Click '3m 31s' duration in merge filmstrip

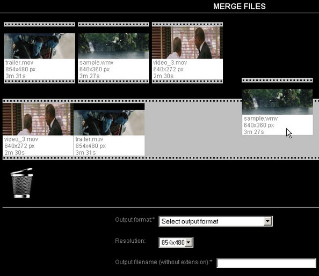click(x=85, y=153)
